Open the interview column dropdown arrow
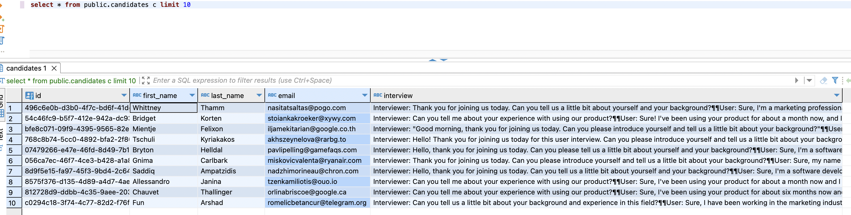 click(836, 95)
